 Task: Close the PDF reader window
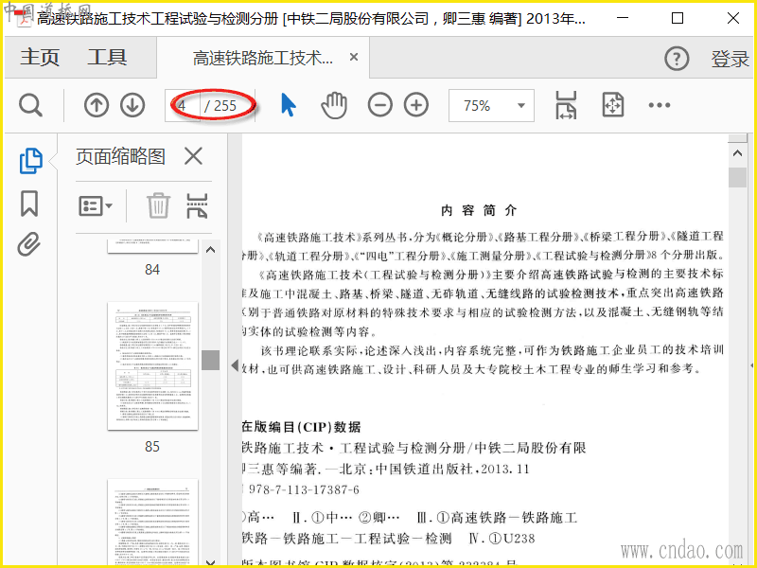click(x=732, y=18)
